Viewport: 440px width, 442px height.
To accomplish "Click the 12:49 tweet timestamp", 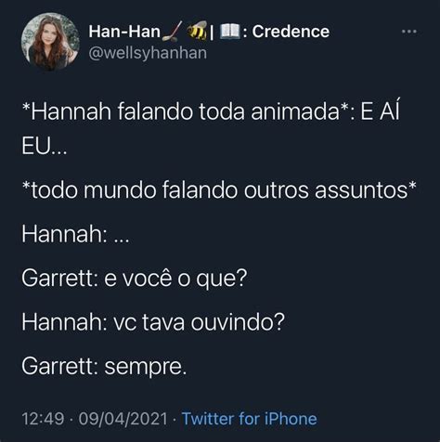I will 43,419.
